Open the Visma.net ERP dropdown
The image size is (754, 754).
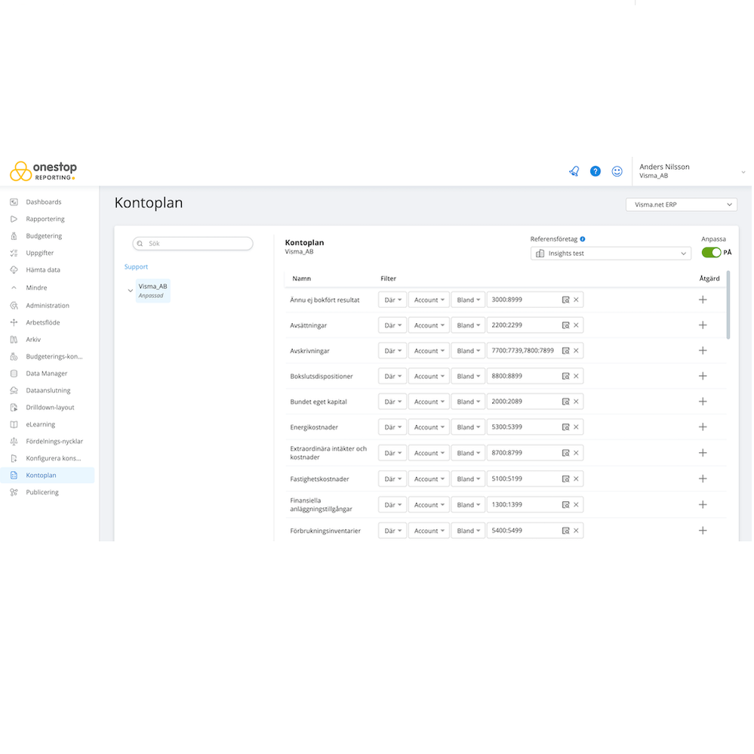(681, 205)
